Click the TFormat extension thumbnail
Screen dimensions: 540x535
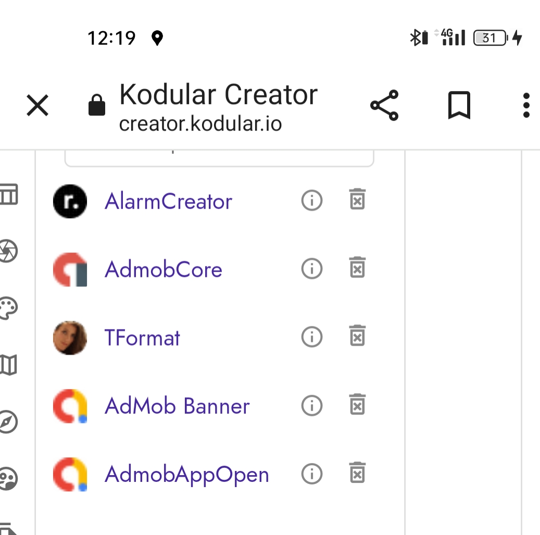point(70,338)
